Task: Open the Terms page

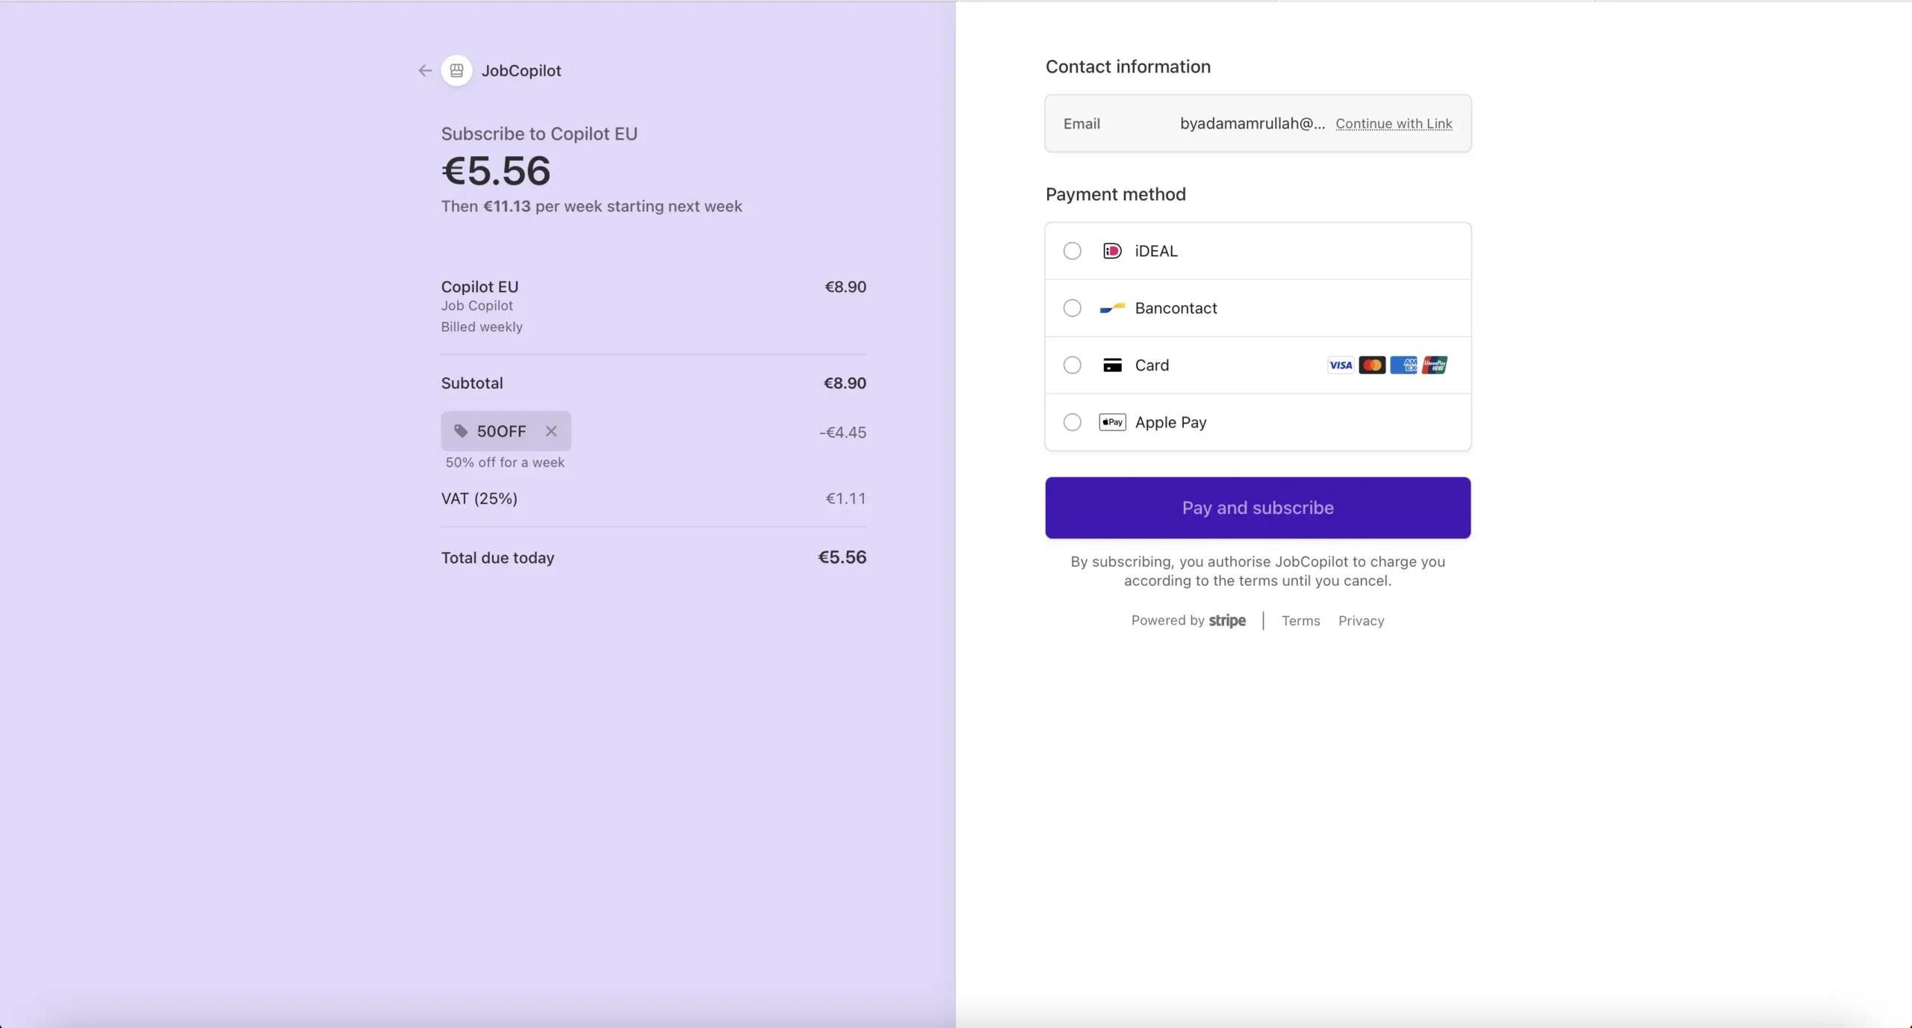Action: [x=1300, y=621]
